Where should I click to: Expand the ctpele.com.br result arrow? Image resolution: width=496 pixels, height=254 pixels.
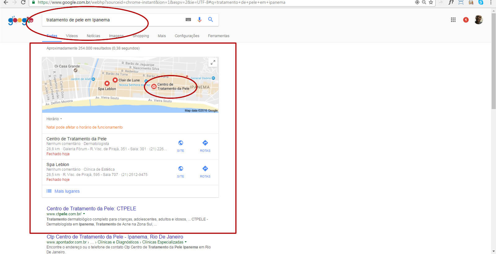pos(84,214)
